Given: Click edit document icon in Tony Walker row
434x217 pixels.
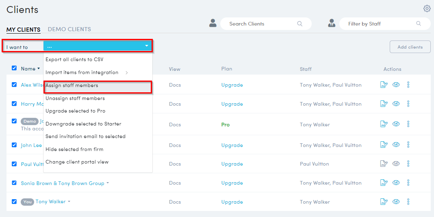Looking at the screenshot, I should pos(384,202).
